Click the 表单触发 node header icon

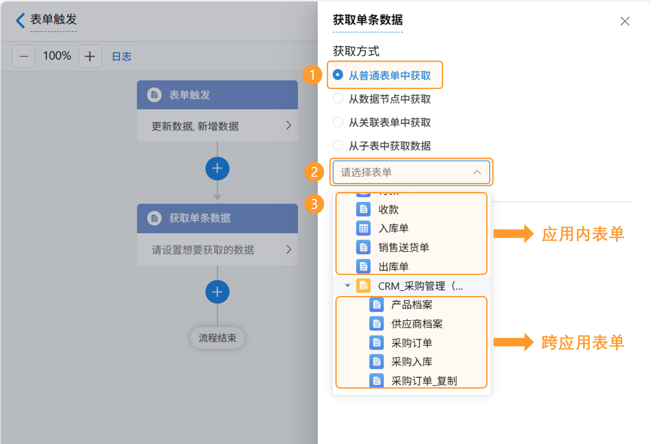click(x=154, y=95)
